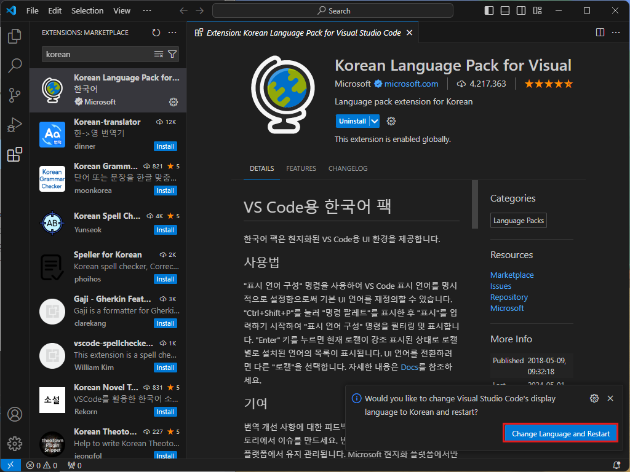Navigate forward with the arrow

click(x=200, y=11)
